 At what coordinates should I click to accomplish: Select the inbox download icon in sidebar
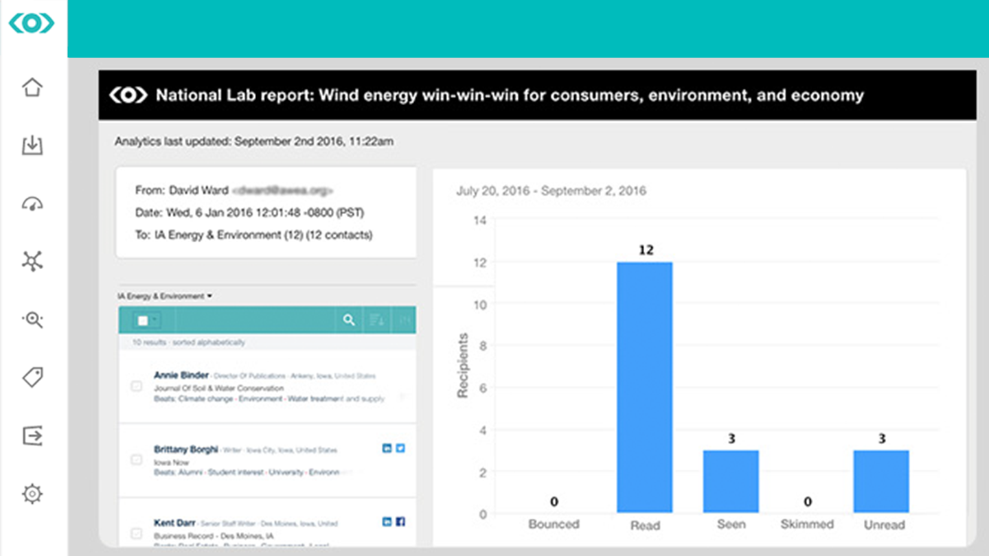coord(32,146)
